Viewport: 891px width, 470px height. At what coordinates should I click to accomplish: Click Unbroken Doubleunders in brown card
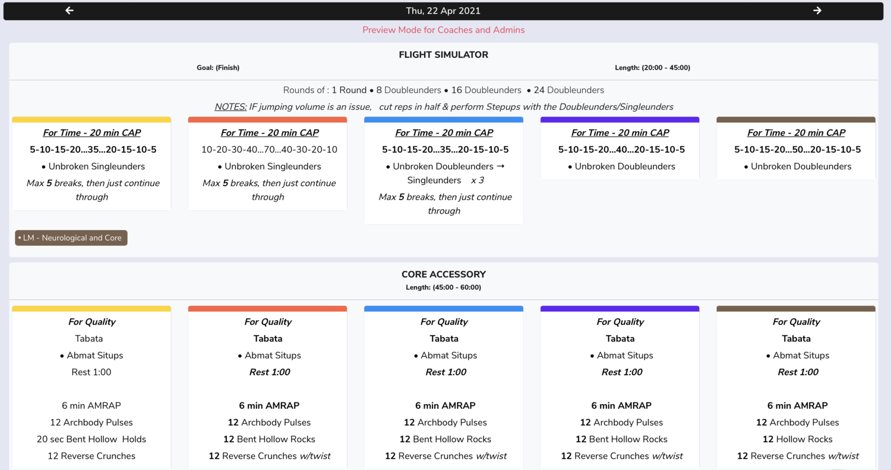[x=798, y=166]
